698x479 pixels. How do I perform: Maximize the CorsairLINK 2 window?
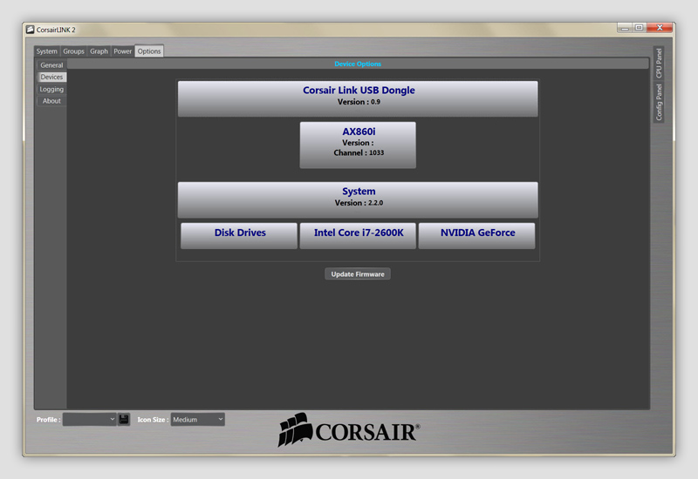pyautogui.click(x=639, y=28)
